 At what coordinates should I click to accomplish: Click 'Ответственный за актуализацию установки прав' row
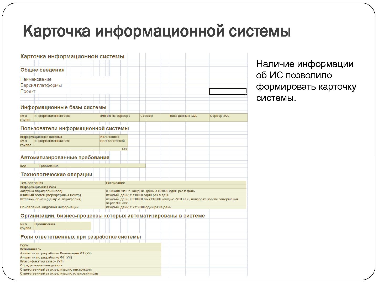point(90,273)
